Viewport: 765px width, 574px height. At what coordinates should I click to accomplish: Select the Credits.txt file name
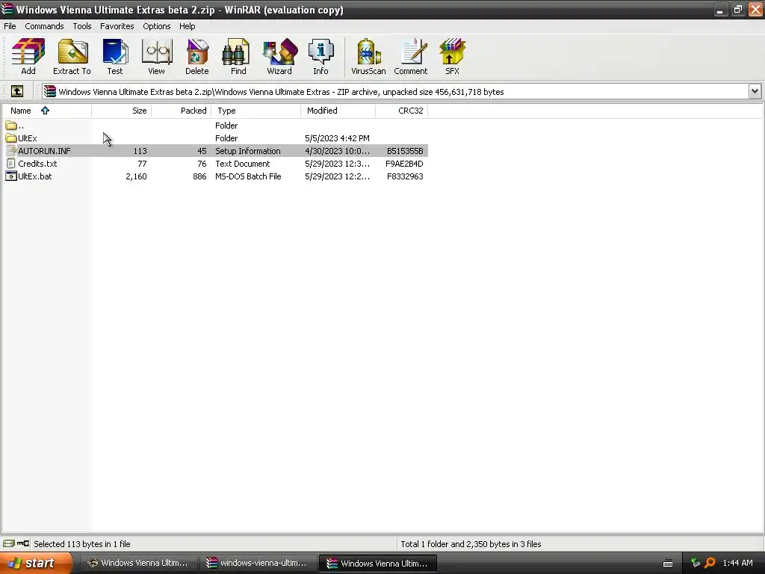click(37, 164)
